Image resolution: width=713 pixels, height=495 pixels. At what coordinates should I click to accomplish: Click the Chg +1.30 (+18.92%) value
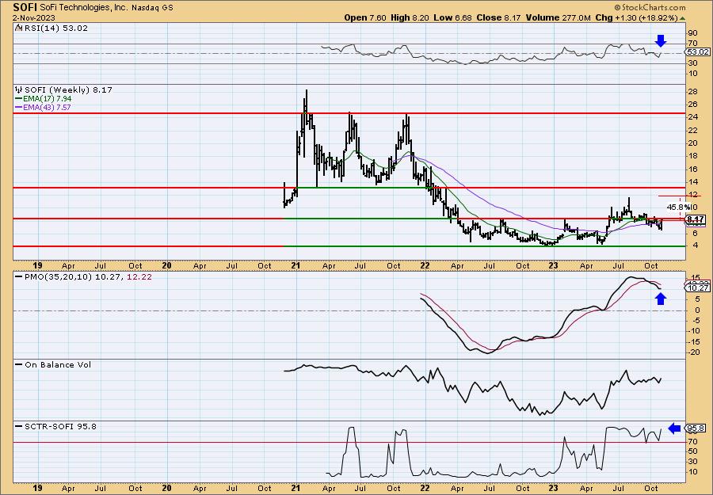click(x=637, y=17)
